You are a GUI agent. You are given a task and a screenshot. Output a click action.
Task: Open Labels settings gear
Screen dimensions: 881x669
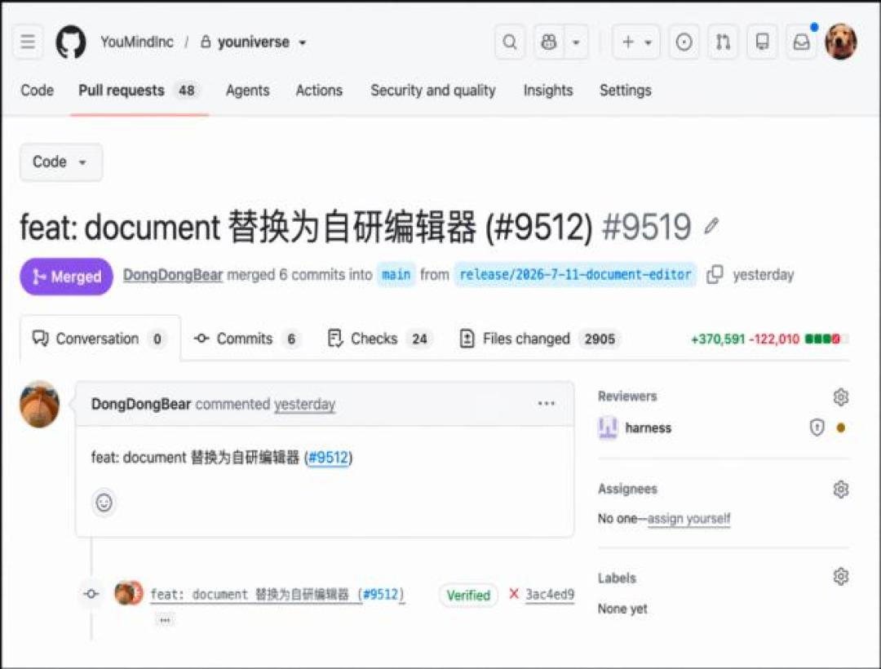pyautogui.click(x=840, y=576)
